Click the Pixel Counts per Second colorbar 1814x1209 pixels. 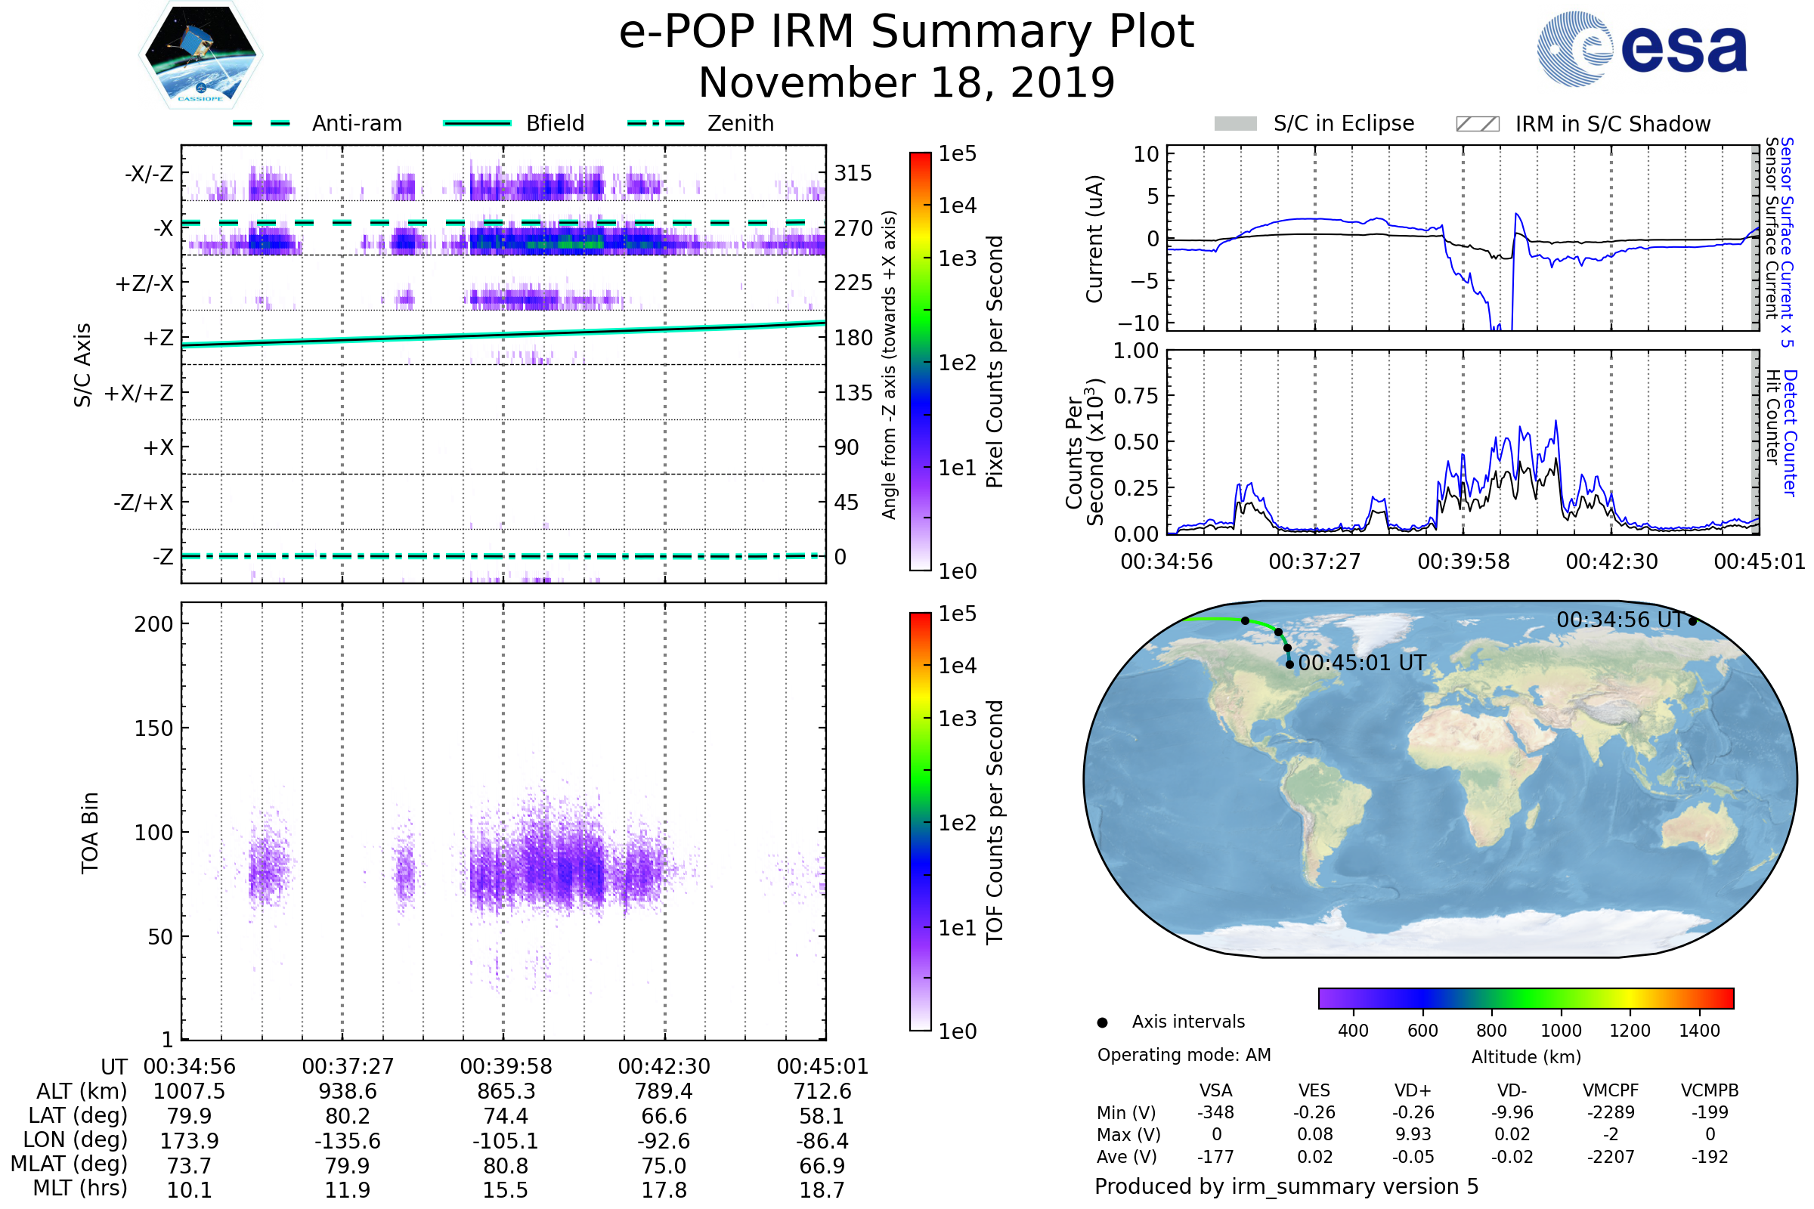(920, 362)
